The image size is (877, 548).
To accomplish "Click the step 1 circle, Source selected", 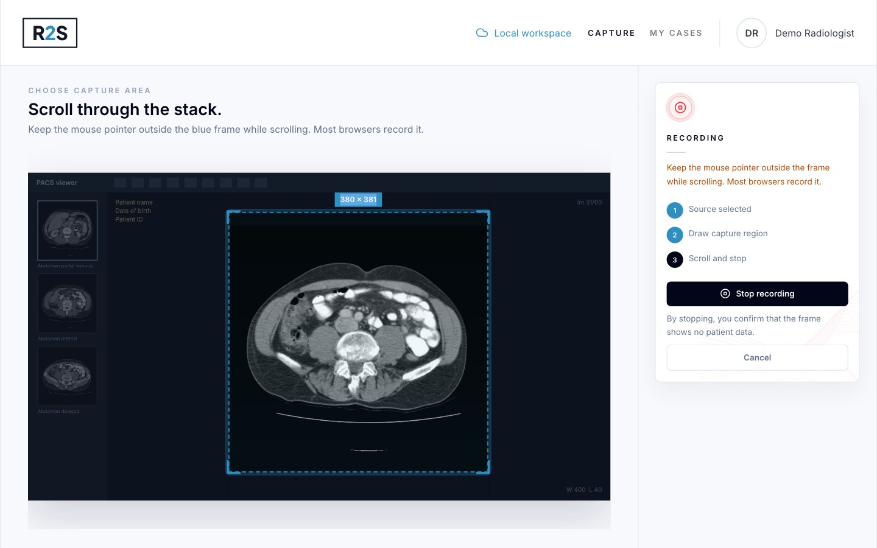I will [x=675, y=210].
